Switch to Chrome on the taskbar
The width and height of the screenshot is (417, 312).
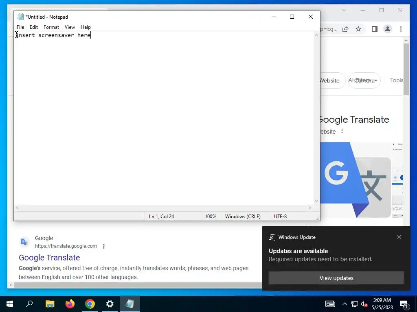(90, 304)
